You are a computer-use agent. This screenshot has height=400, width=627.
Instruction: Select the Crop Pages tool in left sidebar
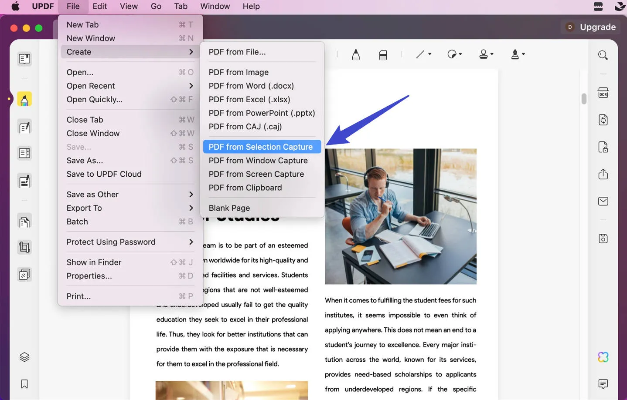click(24, 247)
